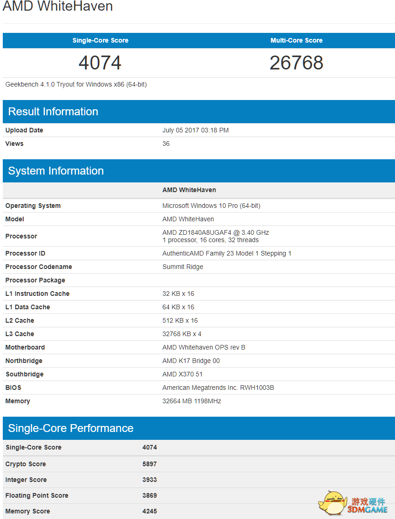The image size is (395, 519).
Task: Click the Northbridge label
Action: [24, 361]
